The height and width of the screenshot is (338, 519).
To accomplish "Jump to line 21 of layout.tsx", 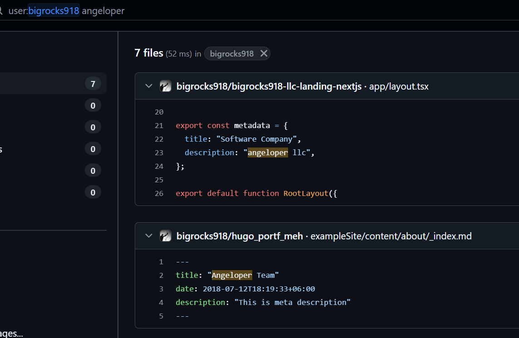I will [x=159, y=126].
